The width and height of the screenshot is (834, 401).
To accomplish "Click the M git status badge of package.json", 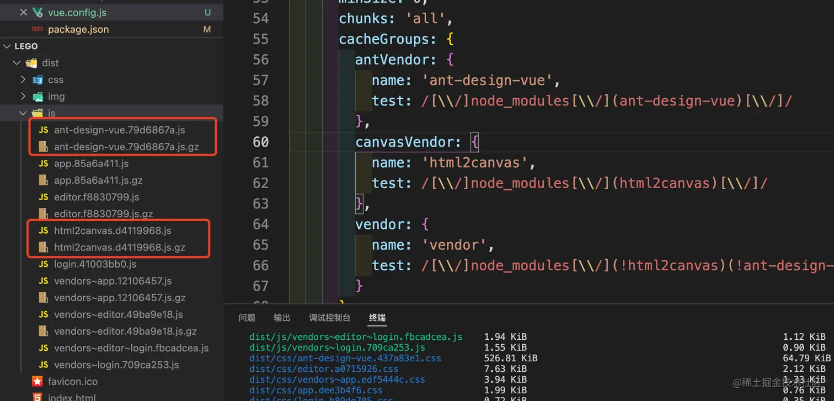I will pos(207,29).
